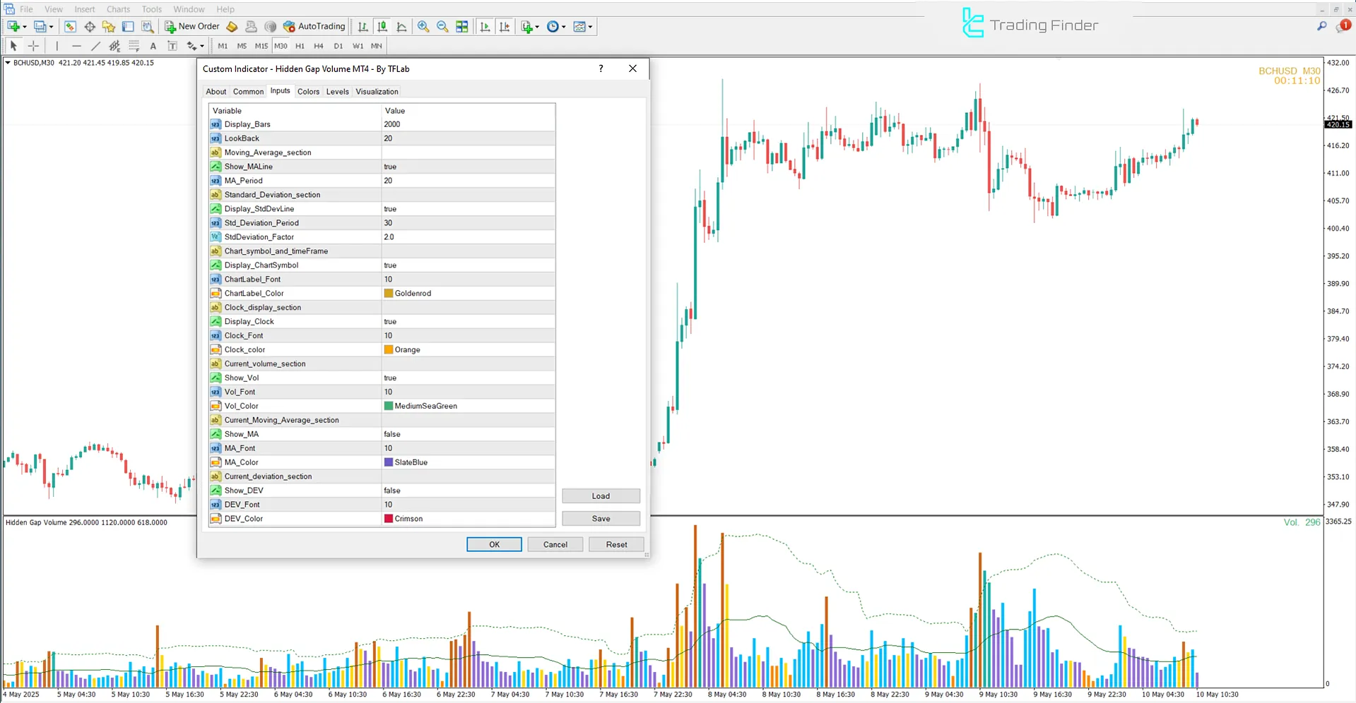The height and width of the screenshot is (703, 1356).
Task: Open the timeframes clock dropdown
Action: coord(562,26)
